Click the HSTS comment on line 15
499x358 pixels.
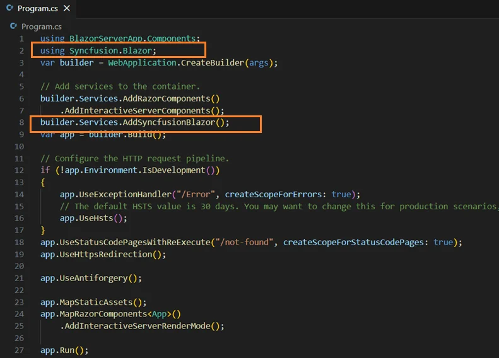click(279, 207)
